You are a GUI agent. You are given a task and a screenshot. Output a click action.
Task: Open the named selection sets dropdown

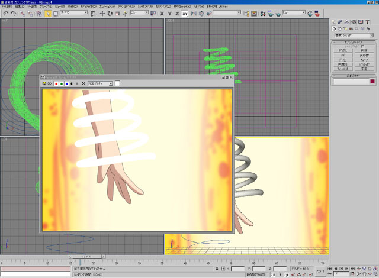click(227, 12)
